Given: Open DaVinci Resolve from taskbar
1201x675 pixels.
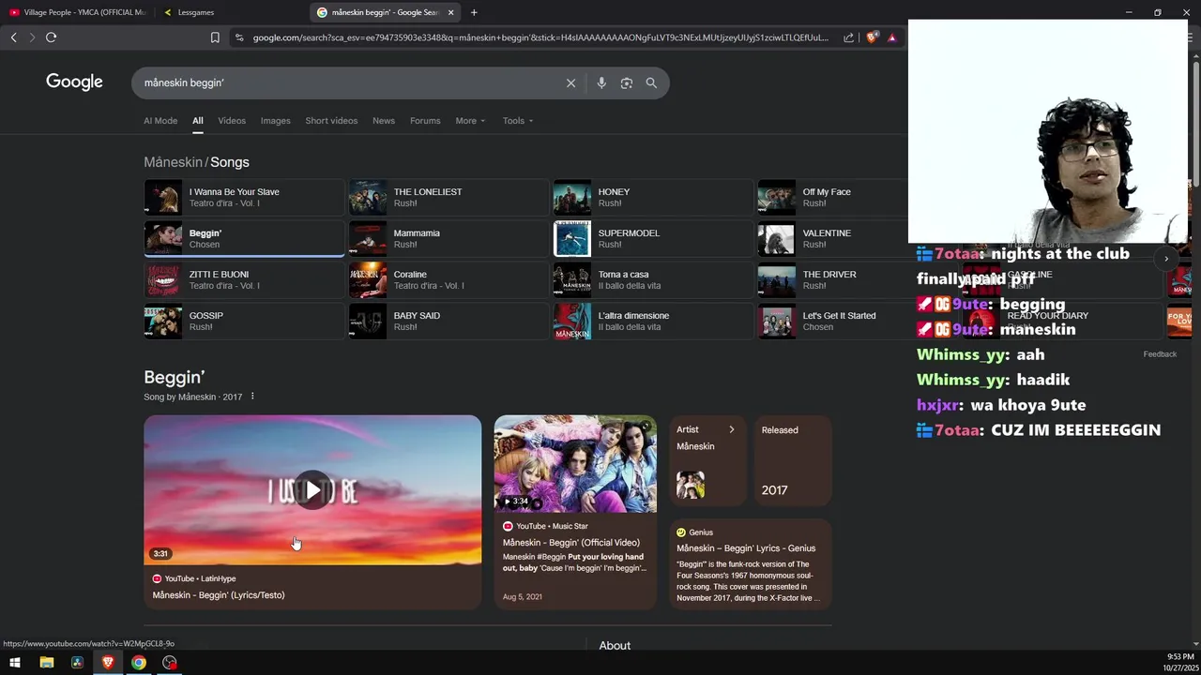Looking at the screenshot, I should (77, 663).
